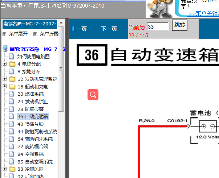Expand the 88 冷却风扇 tree node
Screen dimensions: 219x178
pyautogui.click(x=4, y=169)
